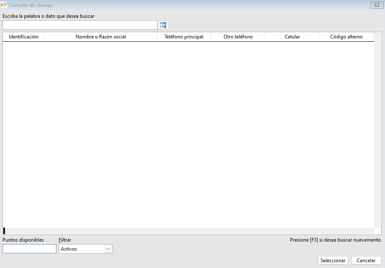Select the Teléfono principal column header

click(184, 37)
